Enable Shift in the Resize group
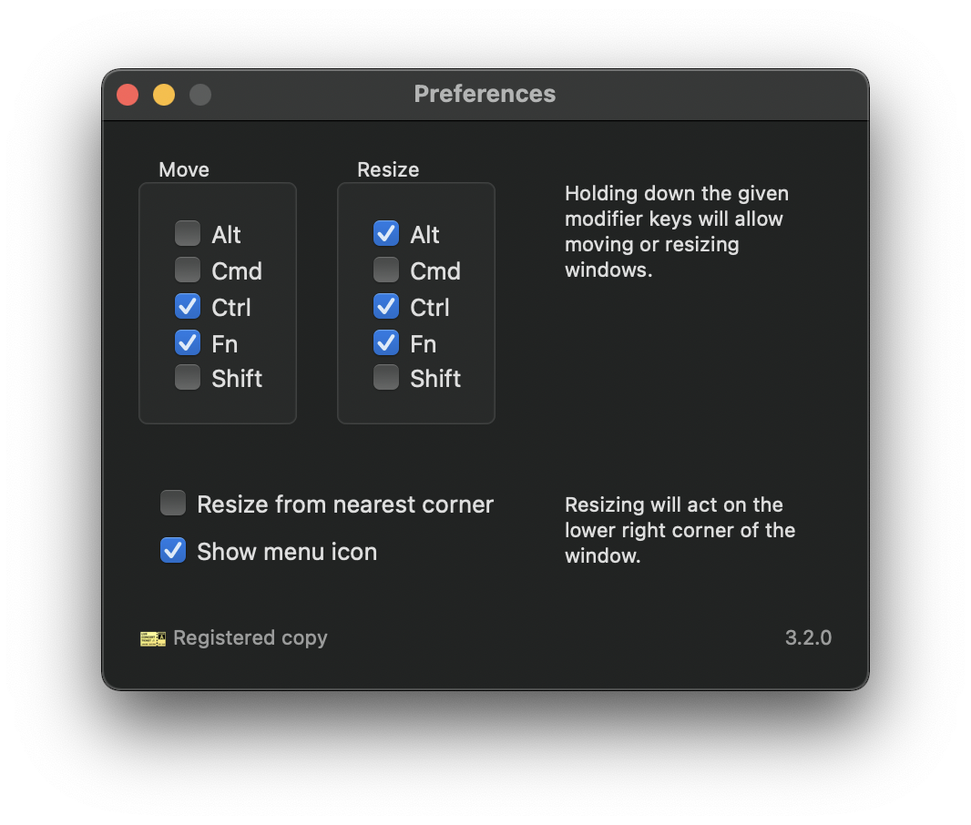The height and width of the screenshot is (825, 971). point(386,378)
